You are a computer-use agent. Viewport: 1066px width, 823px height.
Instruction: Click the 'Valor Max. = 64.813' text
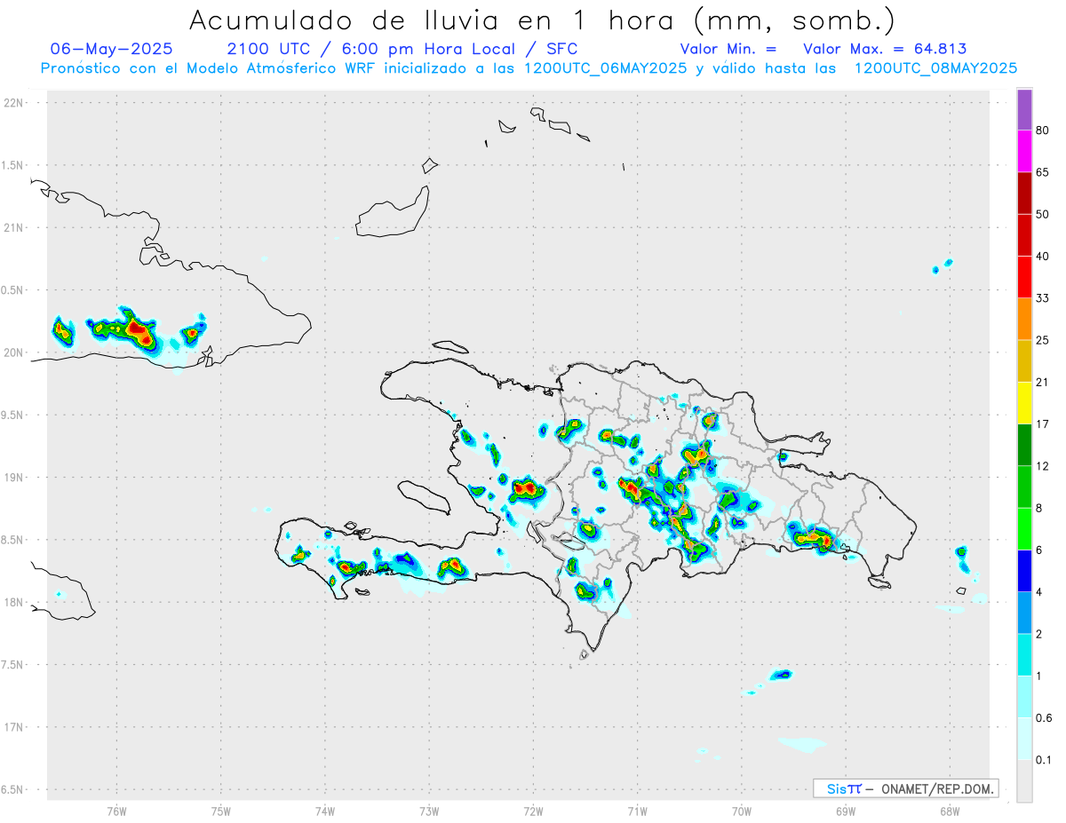tap(885, 49)
